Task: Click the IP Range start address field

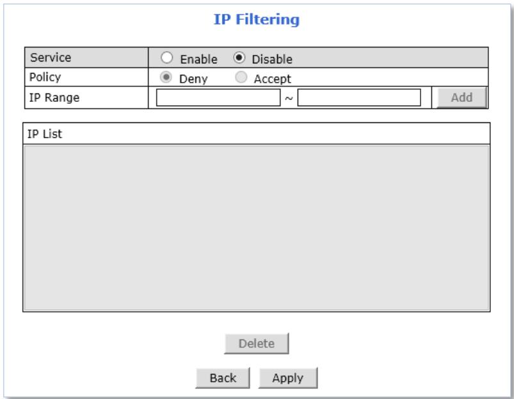Action: [218, 98]
